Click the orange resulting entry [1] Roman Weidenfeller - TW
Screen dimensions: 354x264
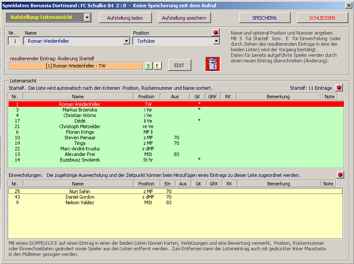[x=76, y=66]
